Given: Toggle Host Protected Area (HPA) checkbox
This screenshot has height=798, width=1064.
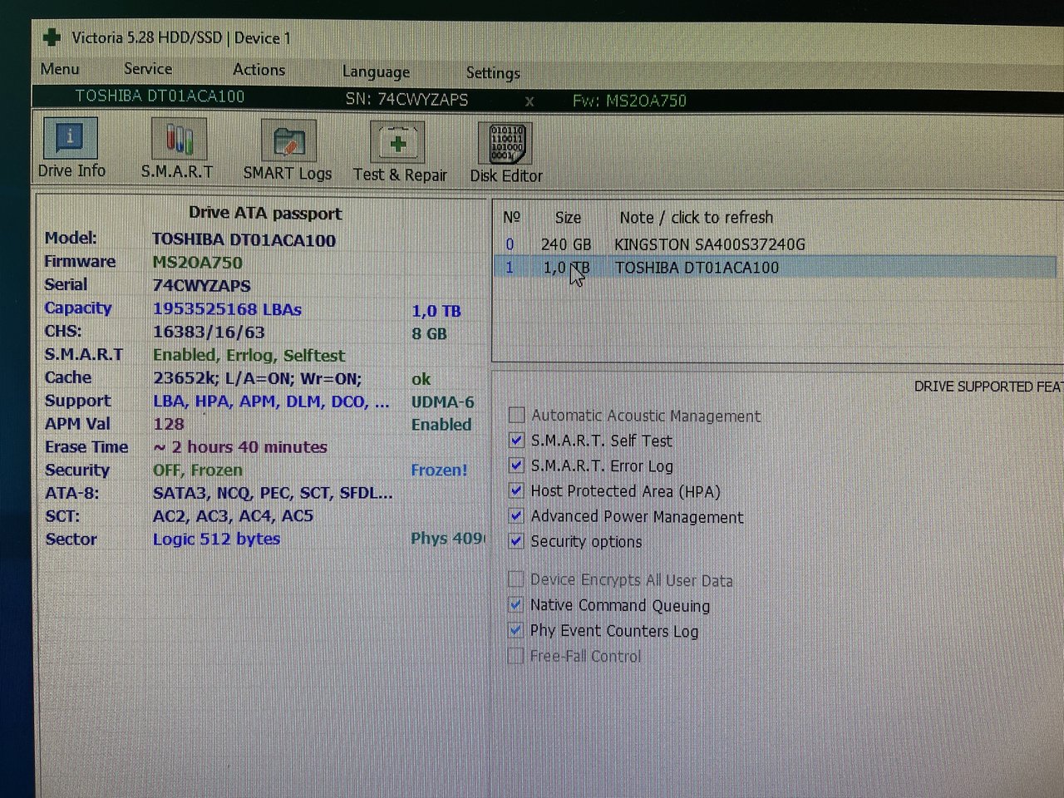Looking at the screenshot, I should coord(516,490).
